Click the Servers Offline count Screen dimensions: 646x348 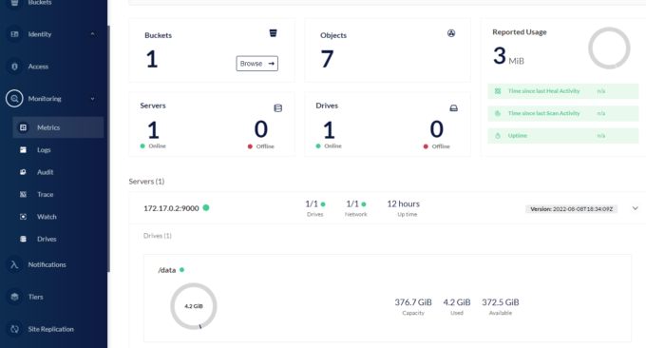[x=261, y=129]
